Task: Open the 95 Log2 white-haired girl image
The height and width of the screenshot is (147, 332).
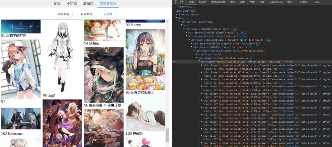Action: pos(62,56)
